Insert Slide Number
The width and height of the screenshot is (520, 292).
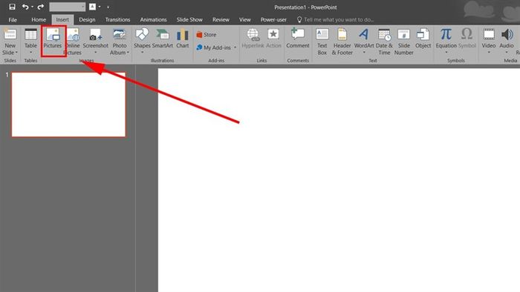click(403, 42)
